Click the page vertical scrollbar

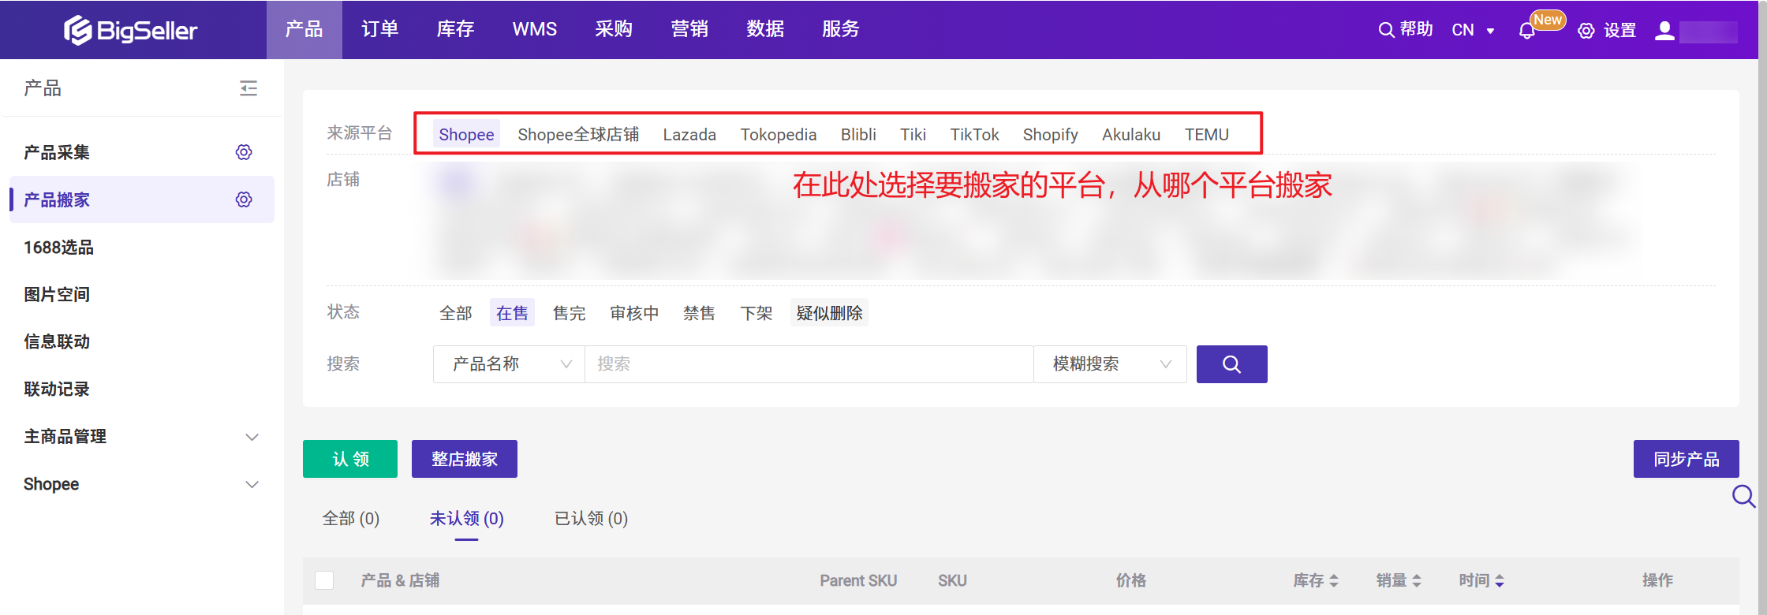coord(1762,307)
